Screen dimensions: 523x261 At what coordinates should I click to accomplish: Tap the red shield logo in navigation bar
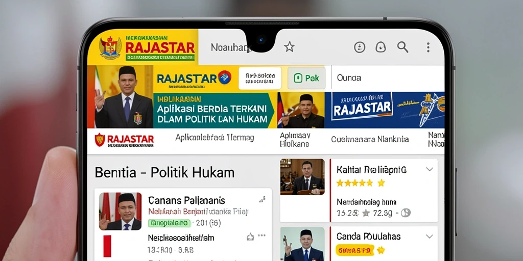coord(100,140)
